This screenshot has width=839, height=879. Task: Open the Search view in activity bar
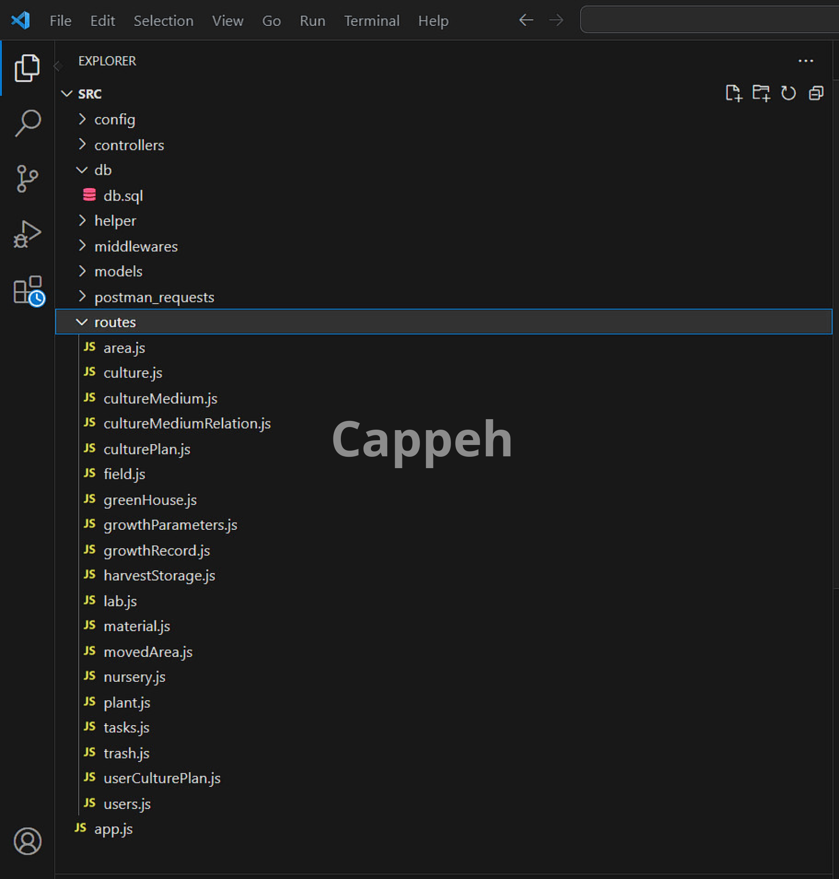point(28,122)
